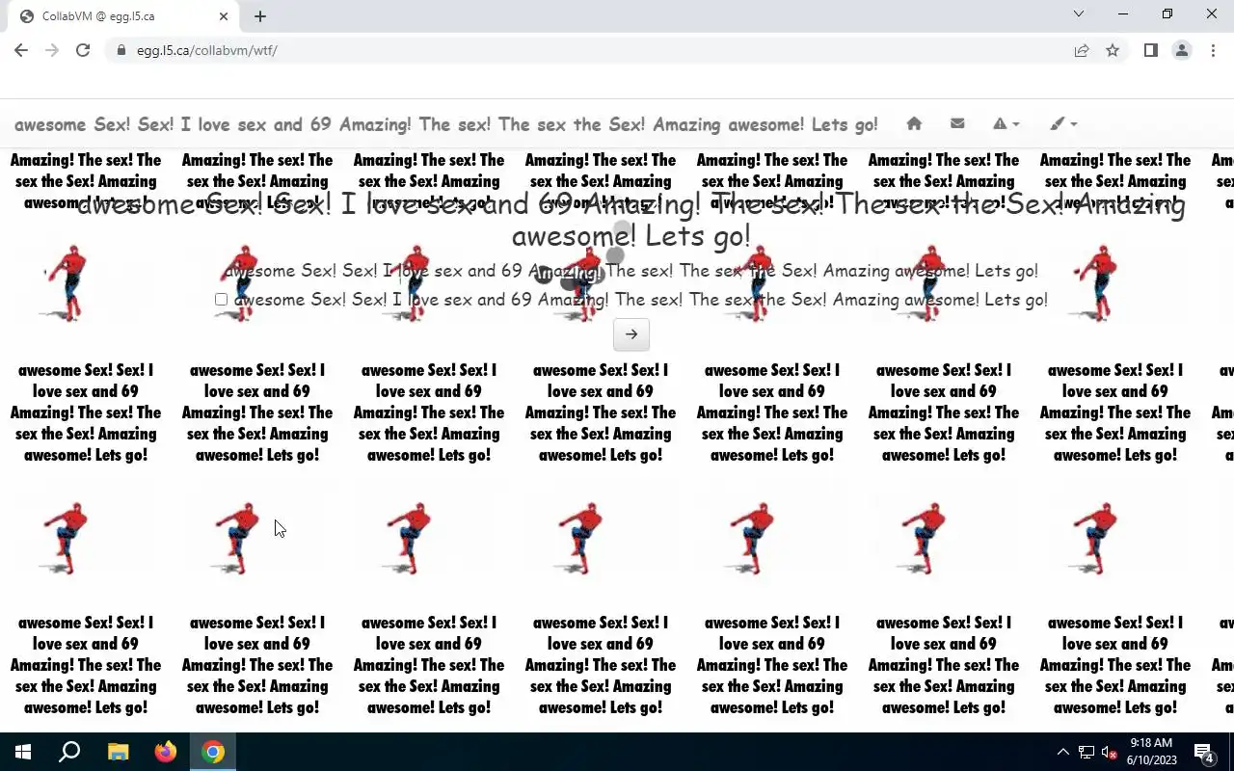Tick the checkbox beside the overlay text

(x=221, y=300)
